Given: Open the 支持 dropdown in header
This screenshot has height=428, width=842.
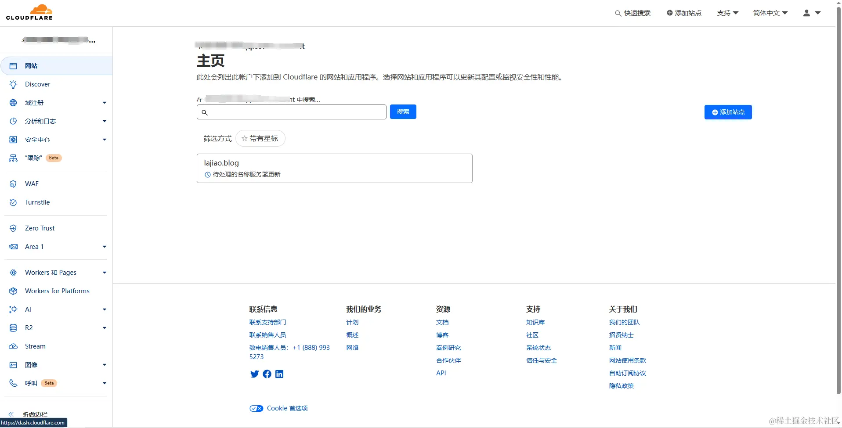Looking at the screenshot, I should (728, 13).
